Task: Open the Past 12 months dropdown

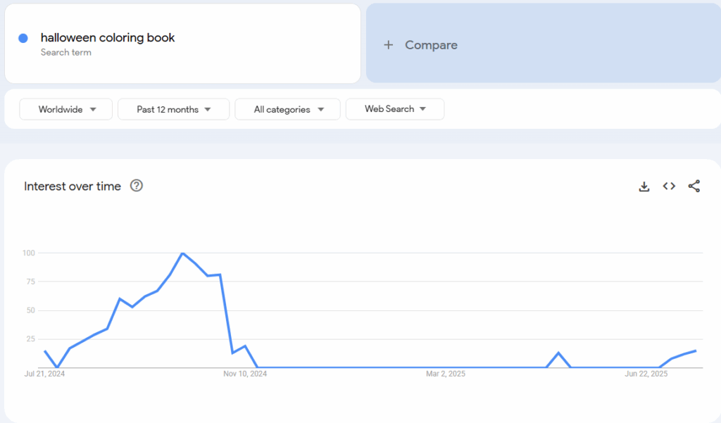Action: tap(173, 109)
